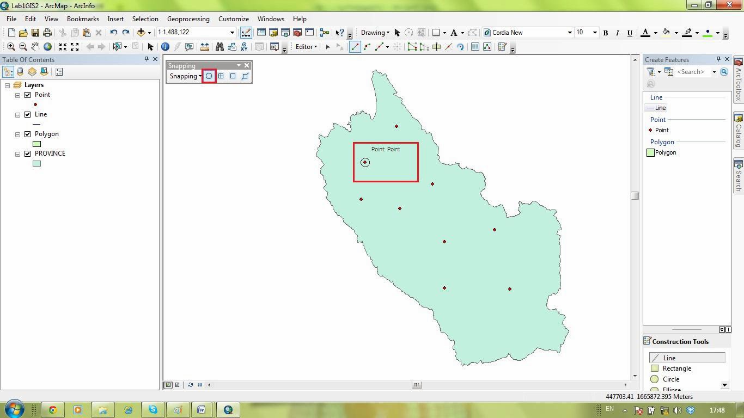
Task: Toggle Point Snapping in Snapping toolbar
Action: pos(209,76)
